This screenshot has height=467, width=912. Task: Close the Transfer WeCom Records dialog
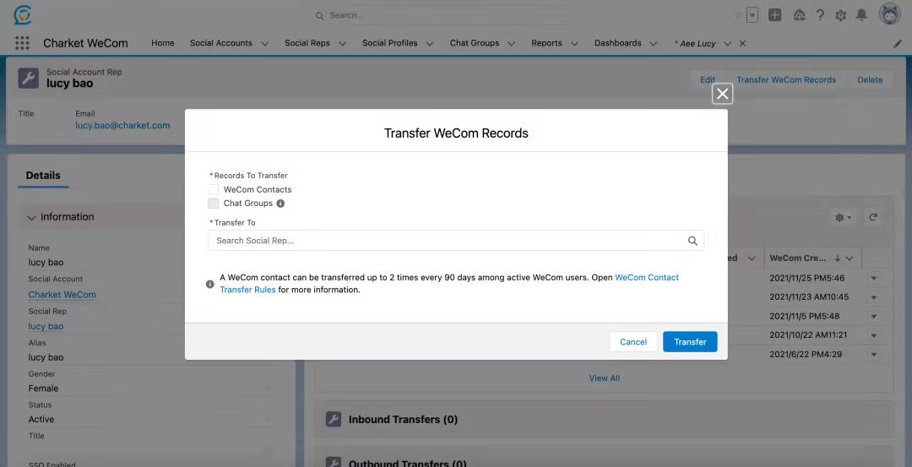pyautogui.click(x=722, y=94)
